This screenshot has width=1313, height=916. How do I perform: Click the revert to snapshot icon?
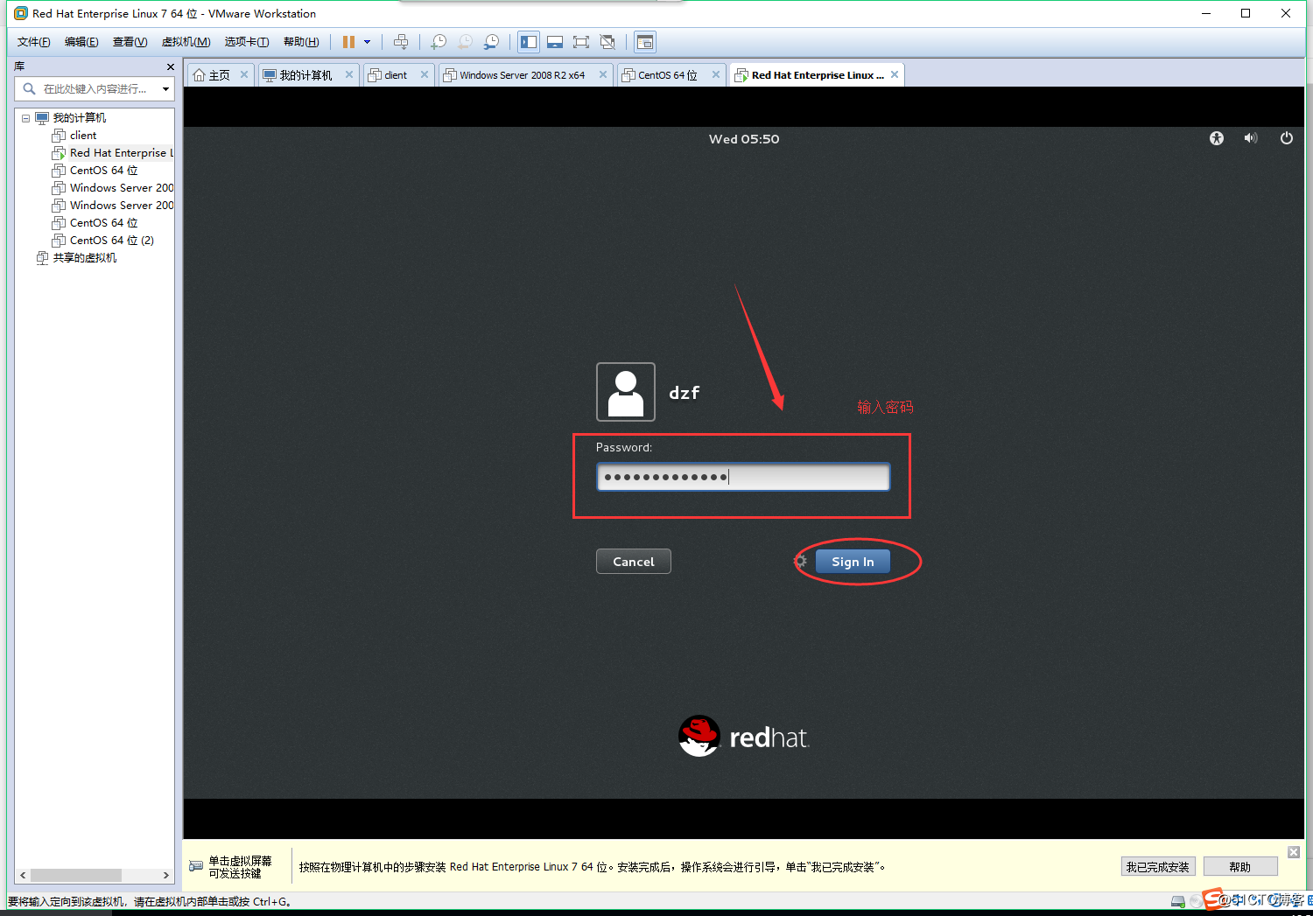[465, 42]
